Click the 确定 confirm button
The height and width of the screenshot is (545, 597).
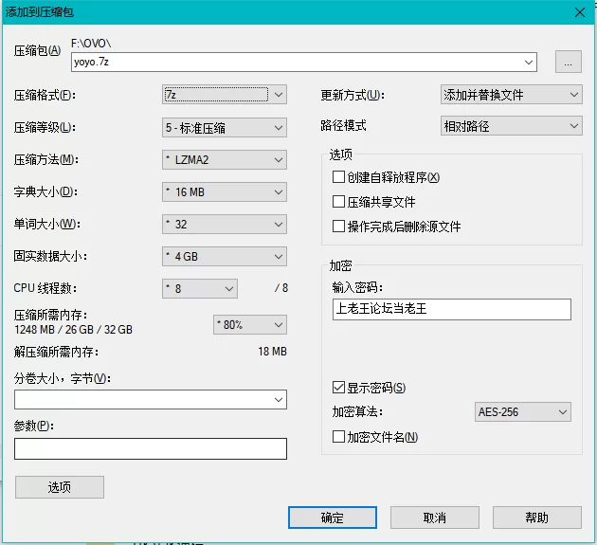pos(333,518)
